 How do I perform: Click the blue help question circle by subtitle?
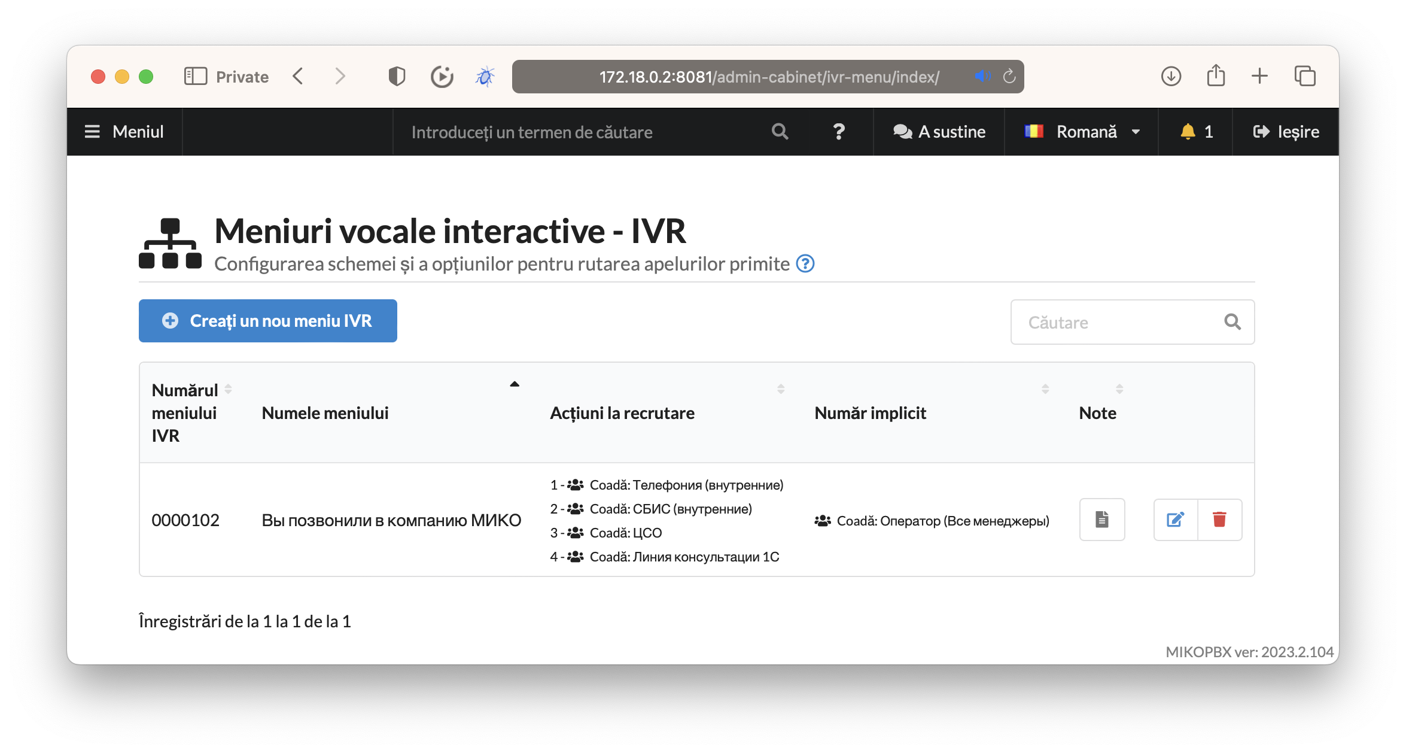[x=805, y=263]
